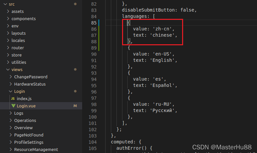Place cursor on 'en-US' value

click(162, 54)
